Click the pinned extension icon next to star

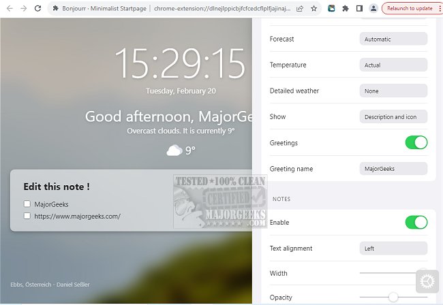click(x=331, y=8)
